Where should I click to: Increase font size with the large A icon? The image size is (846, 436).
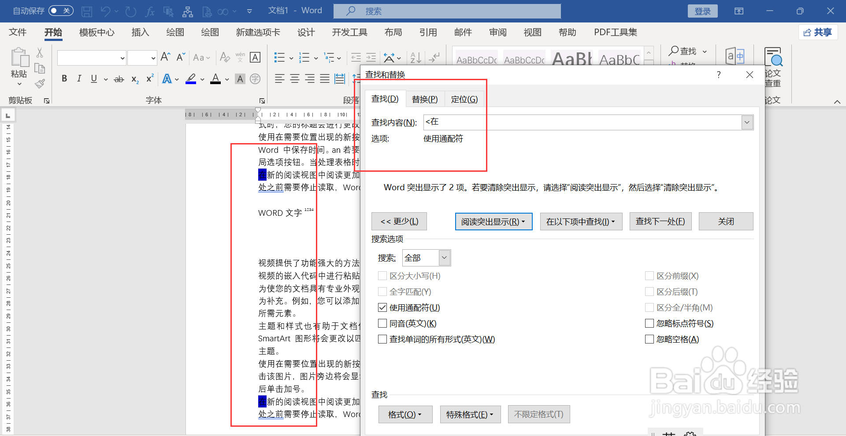pyautogui.click(x=166, y=57)
